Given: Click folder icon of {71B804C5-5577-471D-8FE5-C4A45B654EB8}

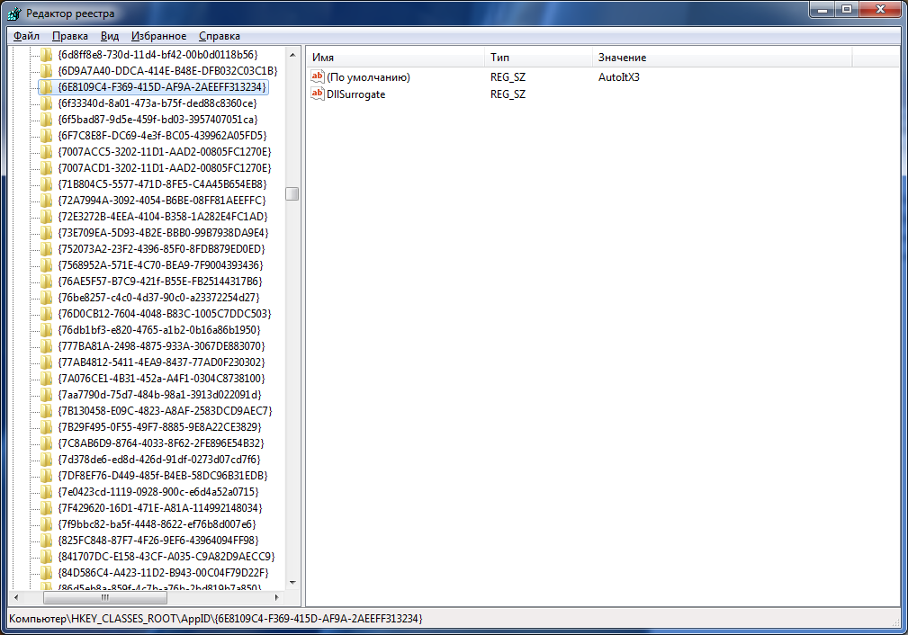Looking at the screenshot, I should click(46, 184).
